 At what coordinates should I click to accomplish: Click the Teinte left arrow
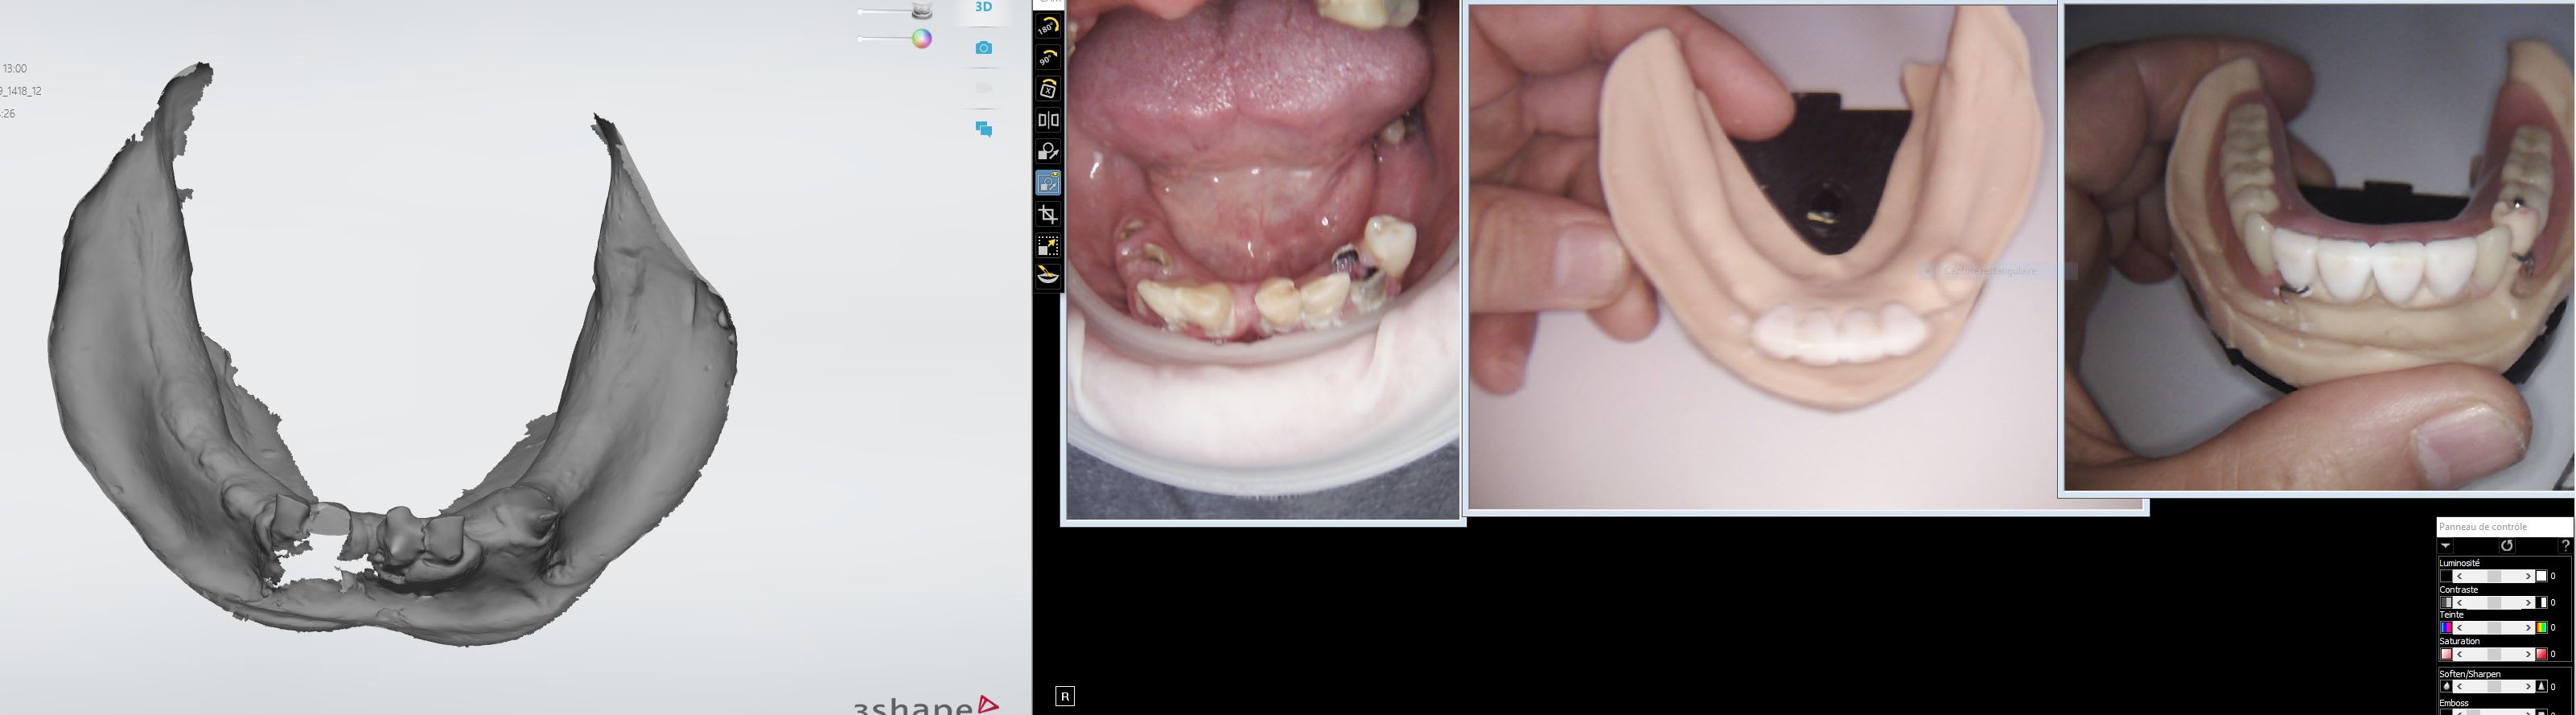click(2459, 628)
